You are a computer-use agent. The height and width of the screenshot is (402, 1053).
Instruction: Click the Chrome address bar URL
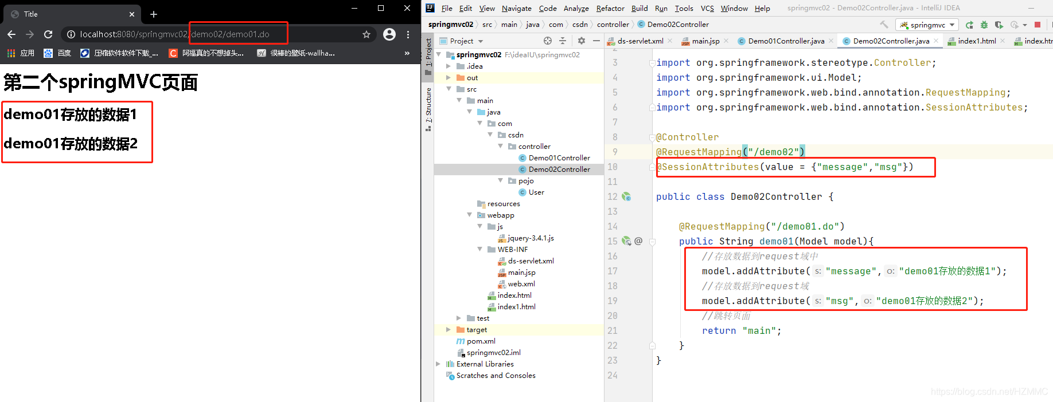coord(174,34)
